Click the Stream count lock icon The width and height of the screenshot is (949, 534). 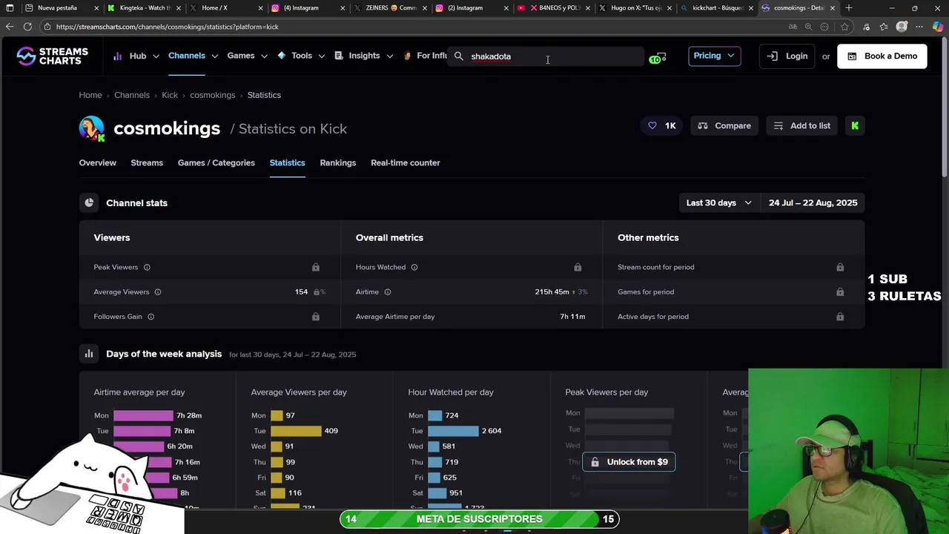[840, 267]
